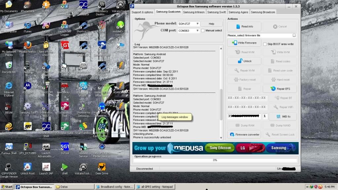338x190 pixels.
Task: Enable the Manual select checkbox
Action: point(203,31)
